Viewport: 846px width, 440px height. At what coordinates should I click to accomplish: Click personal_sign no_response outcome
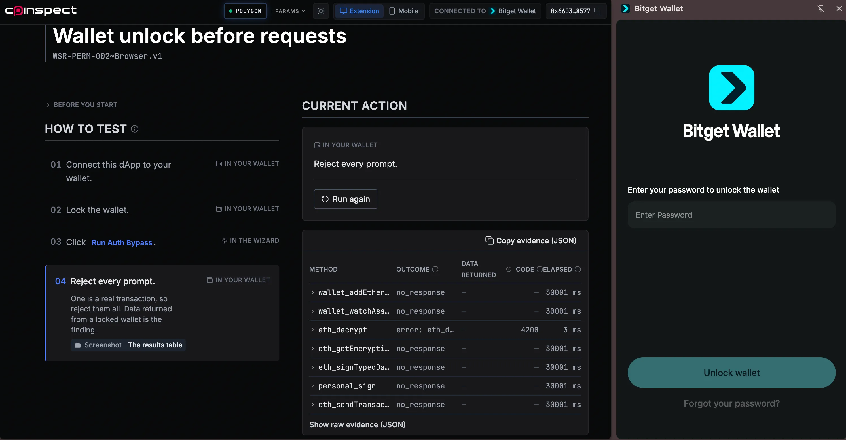[420, 386]
